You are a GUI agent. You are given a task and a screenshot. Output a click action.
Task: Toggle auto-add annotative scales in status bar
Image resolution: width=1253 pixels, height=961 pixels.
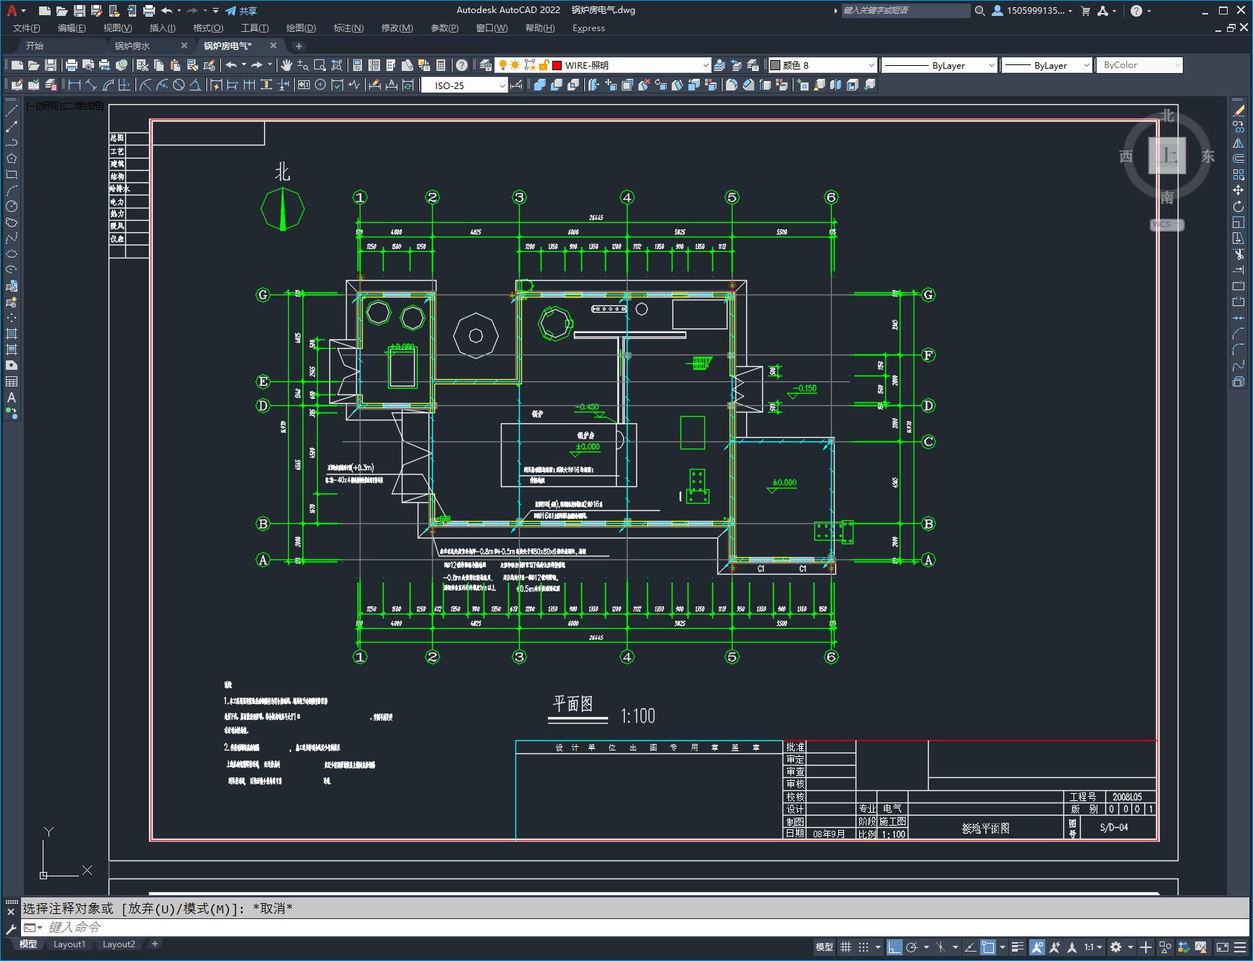click(x=1055, y=947)
